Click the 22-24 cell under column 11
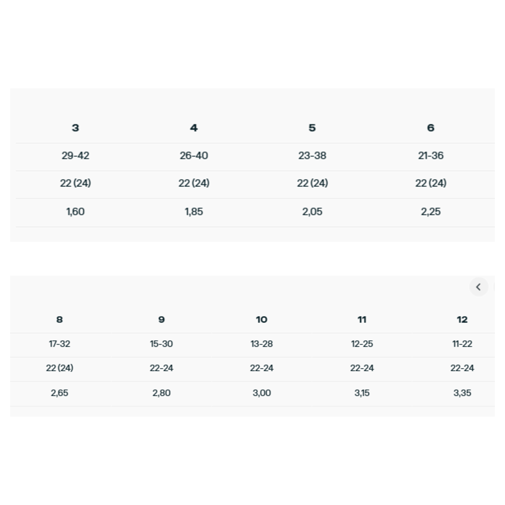 tap(362, 368)
